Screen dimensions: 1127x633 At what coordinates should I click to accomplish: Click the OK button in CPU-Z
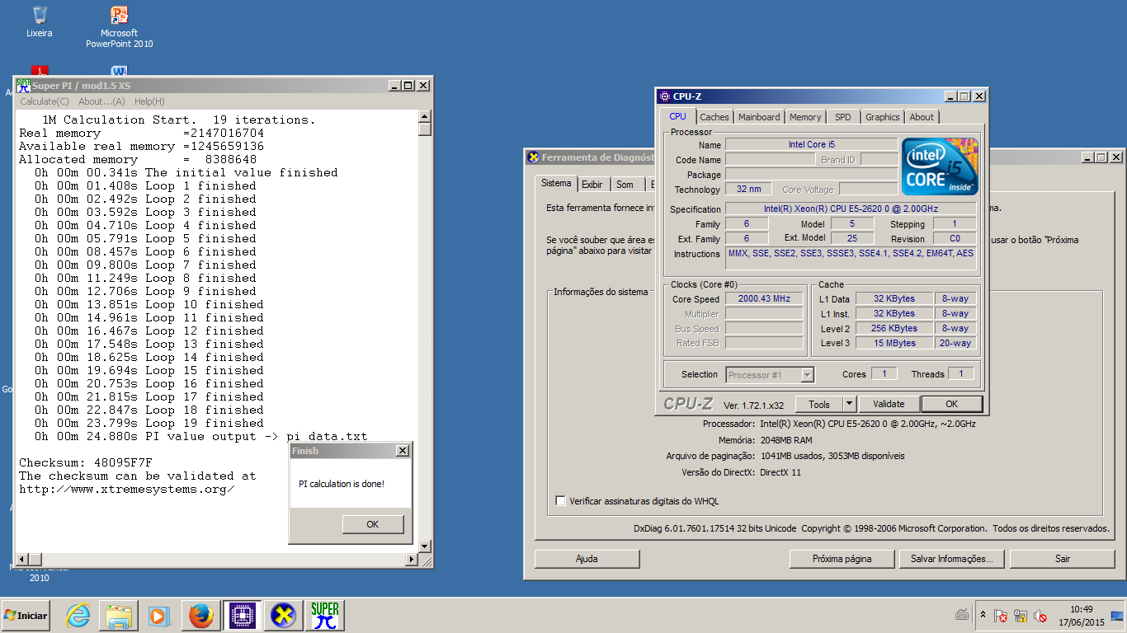952,404
